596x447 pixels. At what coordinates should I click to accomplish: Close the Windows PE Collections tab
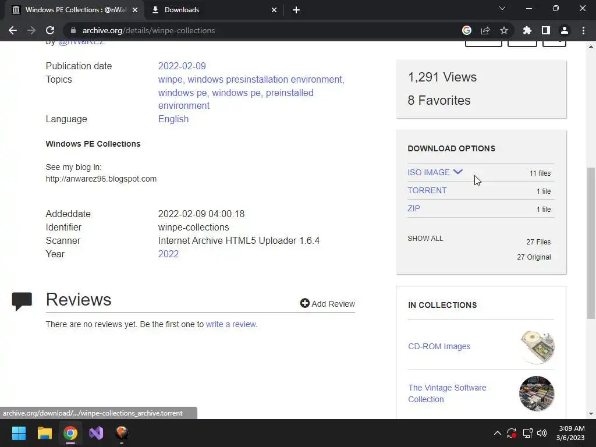click(x=135, y=10)
